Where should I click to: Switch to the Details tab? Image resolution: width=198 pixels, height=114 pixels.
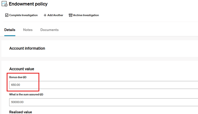click(10, 30)
